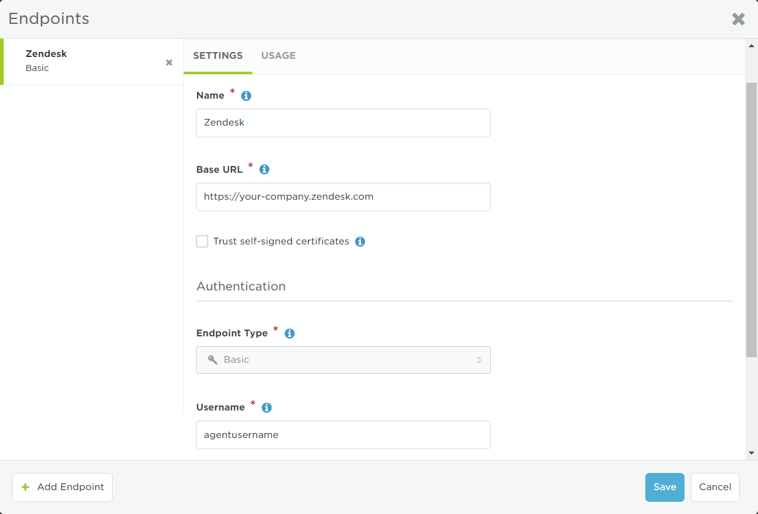Screen dimensions: 758x514
Task: Open the info tooltip beside Name
Action: tap(246, 96)
